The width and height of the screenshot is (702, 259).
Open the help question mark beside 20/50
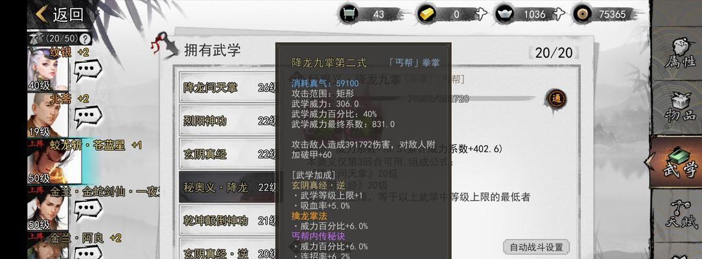pos(85,38)
